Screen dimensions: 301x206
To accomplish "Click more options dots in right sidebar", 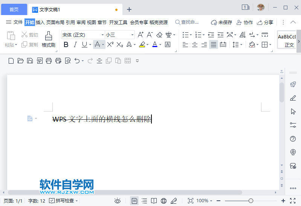I will point(293,188).
